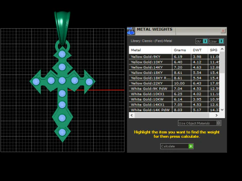Click the table scroll down arrow

[x=222, y=110]
